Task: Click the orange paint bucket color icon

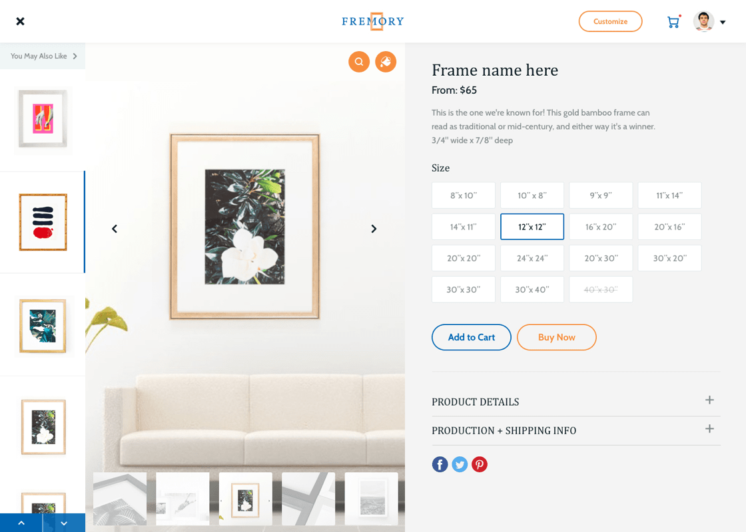Action: click(386, 62)
